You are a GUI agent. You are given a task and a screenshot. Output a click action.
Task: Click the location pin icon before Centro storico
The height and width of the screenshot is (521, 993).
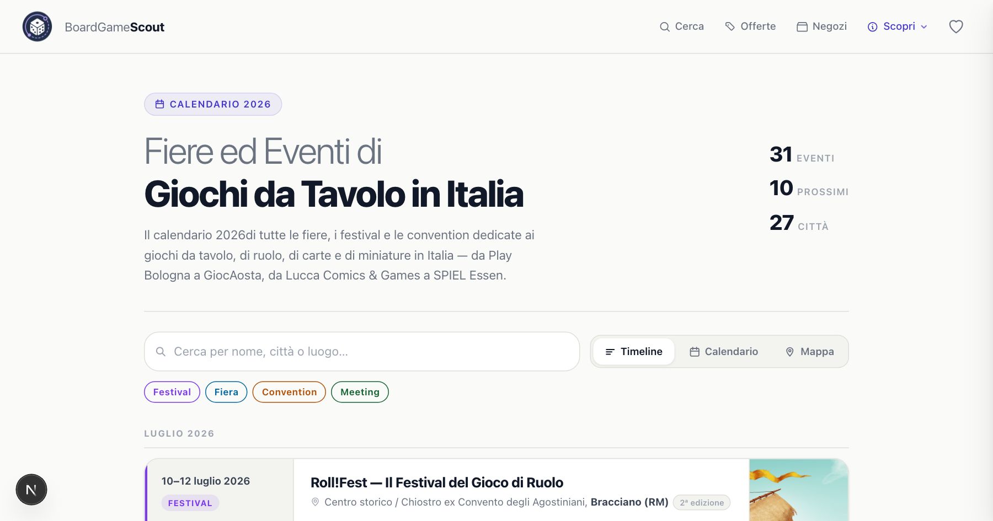pos(316,502)
